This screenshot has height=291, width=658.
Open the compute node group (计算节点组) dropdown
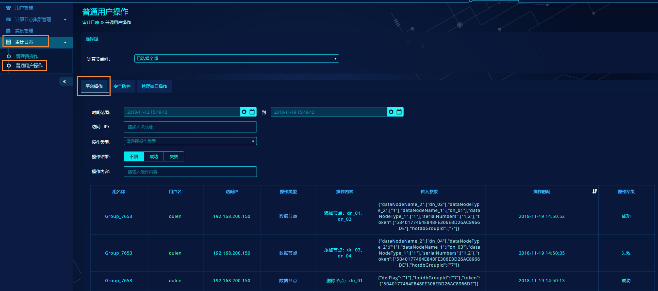click(x=236, y=59)
